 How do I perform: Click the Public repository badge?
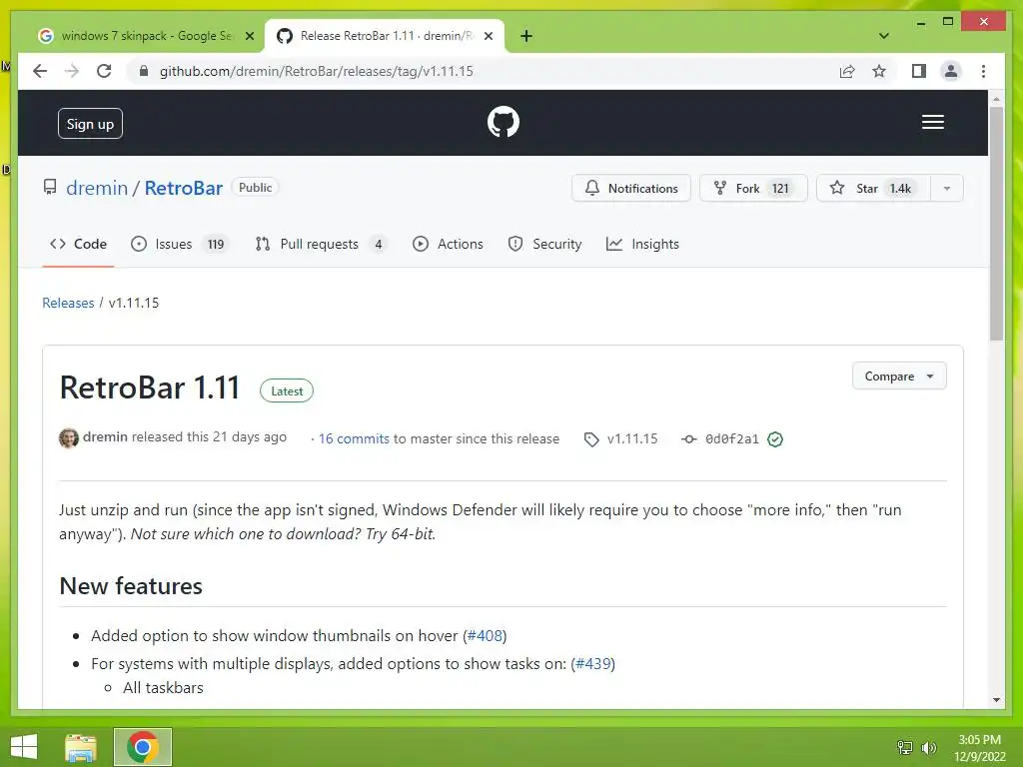[255, 187]
